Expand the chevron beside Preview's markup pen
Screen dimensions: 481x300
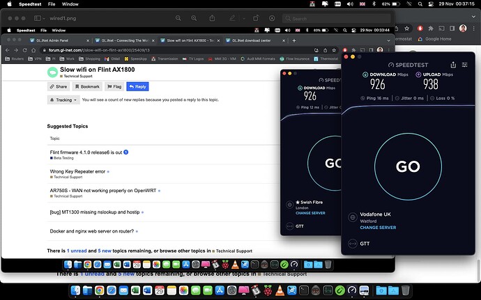tap(244, 18)
